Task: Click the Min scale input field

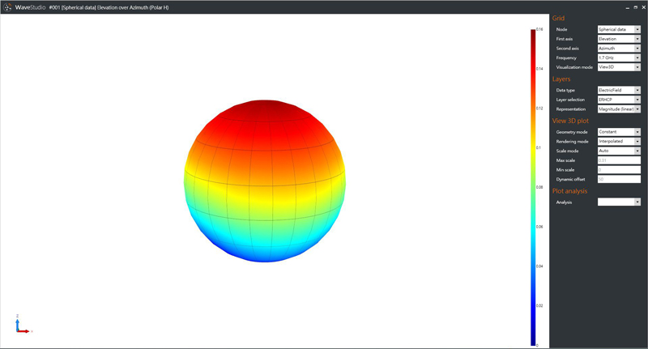Action: [619, 169]
